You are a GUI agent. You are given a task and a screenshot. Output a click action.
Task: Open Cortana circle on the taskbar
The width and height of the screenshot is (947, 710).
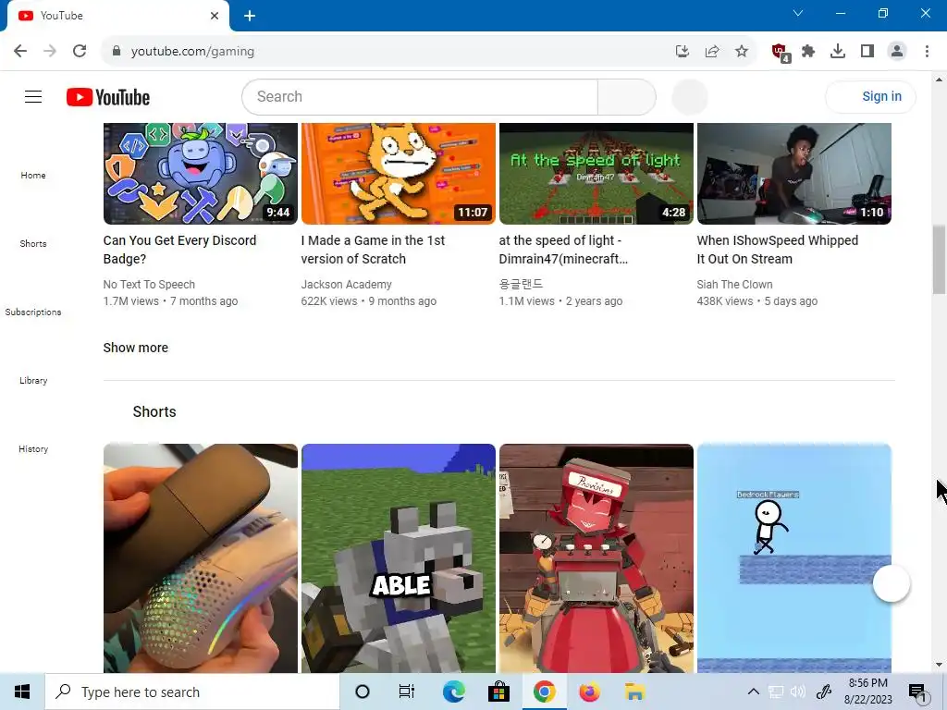click(362, 692)
